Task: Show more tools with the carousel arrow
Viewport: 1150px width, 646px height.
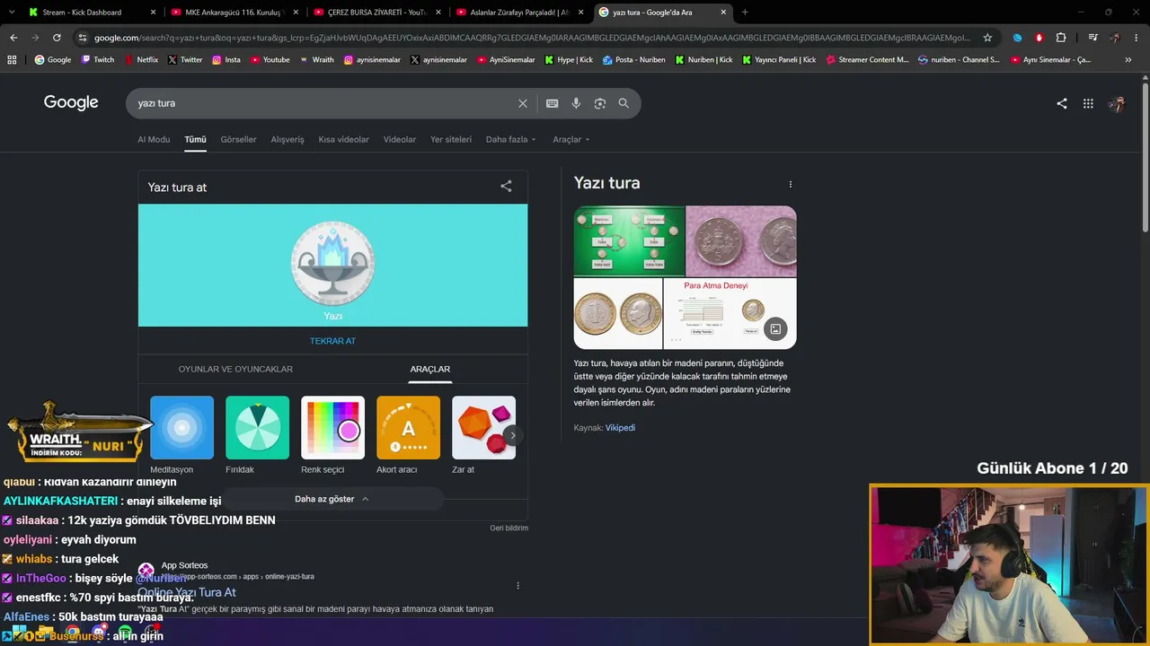Action: pos(512,435)
